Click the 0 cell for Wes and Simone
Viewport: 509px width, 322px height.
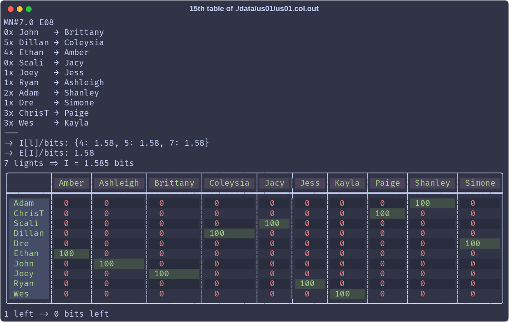click(x=480, y=294)
